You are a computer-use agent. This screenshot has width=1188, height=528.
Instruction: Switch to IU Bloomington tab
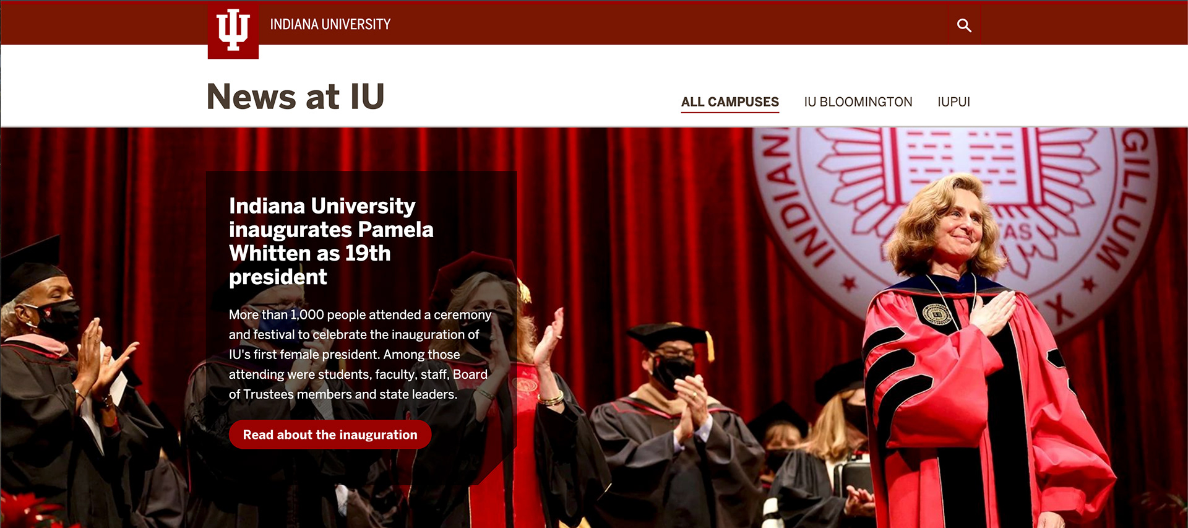point(858,102)
